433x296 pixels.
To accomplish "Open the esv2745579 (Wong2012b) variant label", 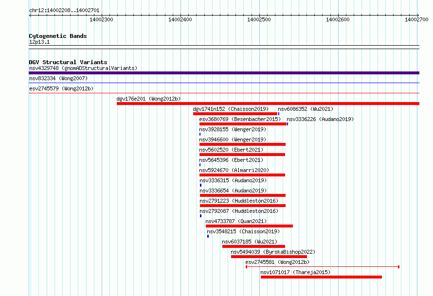I will pyautogui.click(x=61, y=88).
